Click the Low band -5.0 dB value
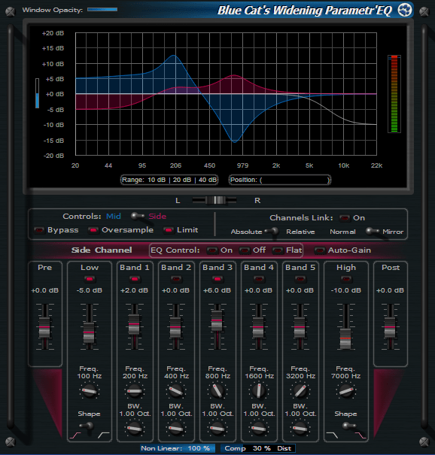This screenshot has height=455, width=435. tap(89, 290)
